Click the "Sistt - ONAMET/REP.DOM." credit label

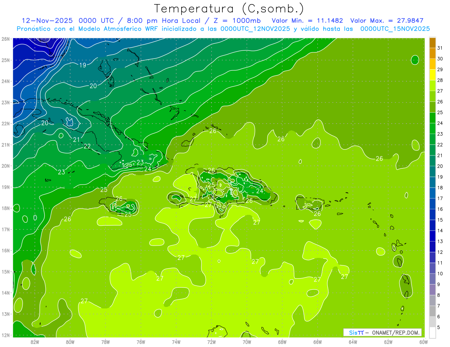(x=382, y=332)
